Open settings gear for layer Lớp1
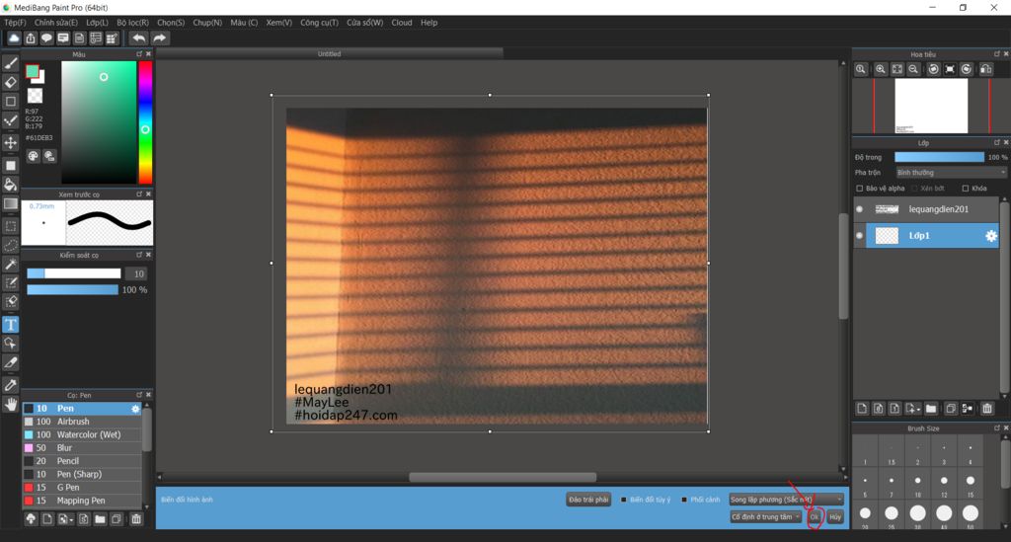 [990, 236]
